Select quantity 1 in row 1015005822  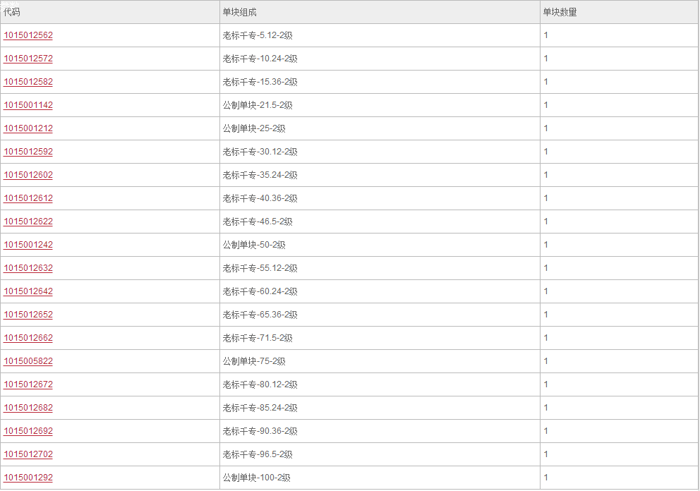(x=619, y=361)
